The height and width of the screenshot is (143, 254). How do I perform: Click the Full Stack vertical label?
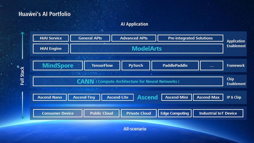click(x=22, y=76)
